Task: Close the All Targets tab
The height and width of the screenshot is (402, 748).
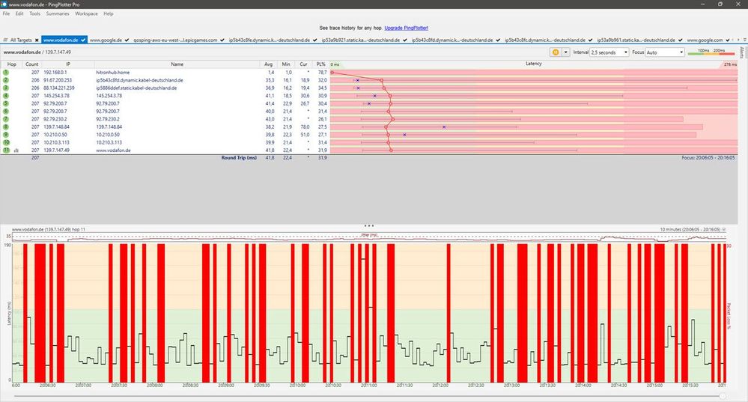Action: coord(37,40)
